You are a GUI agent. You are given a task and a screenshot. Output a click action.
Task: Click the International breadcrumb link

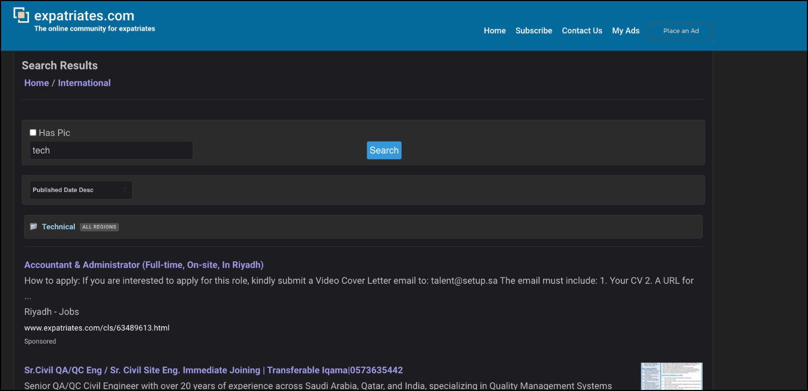click(84, 83)
